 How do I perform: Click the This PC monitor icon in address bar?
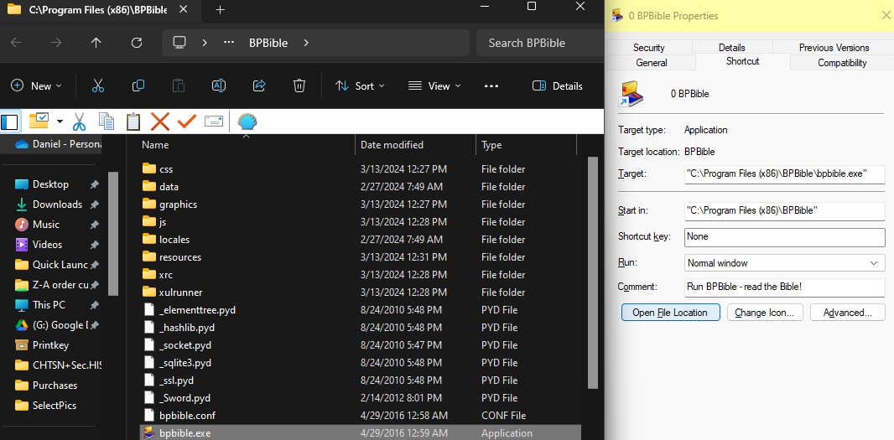[x=179, y=43]
